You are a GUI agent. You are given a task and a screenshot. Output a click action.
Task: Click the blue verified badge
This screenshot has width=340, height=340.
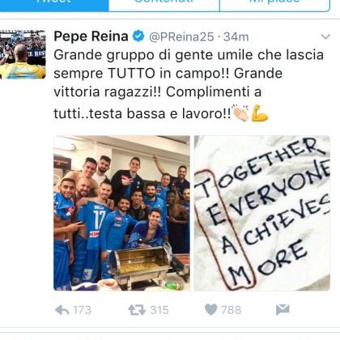(x=138, y=36)
